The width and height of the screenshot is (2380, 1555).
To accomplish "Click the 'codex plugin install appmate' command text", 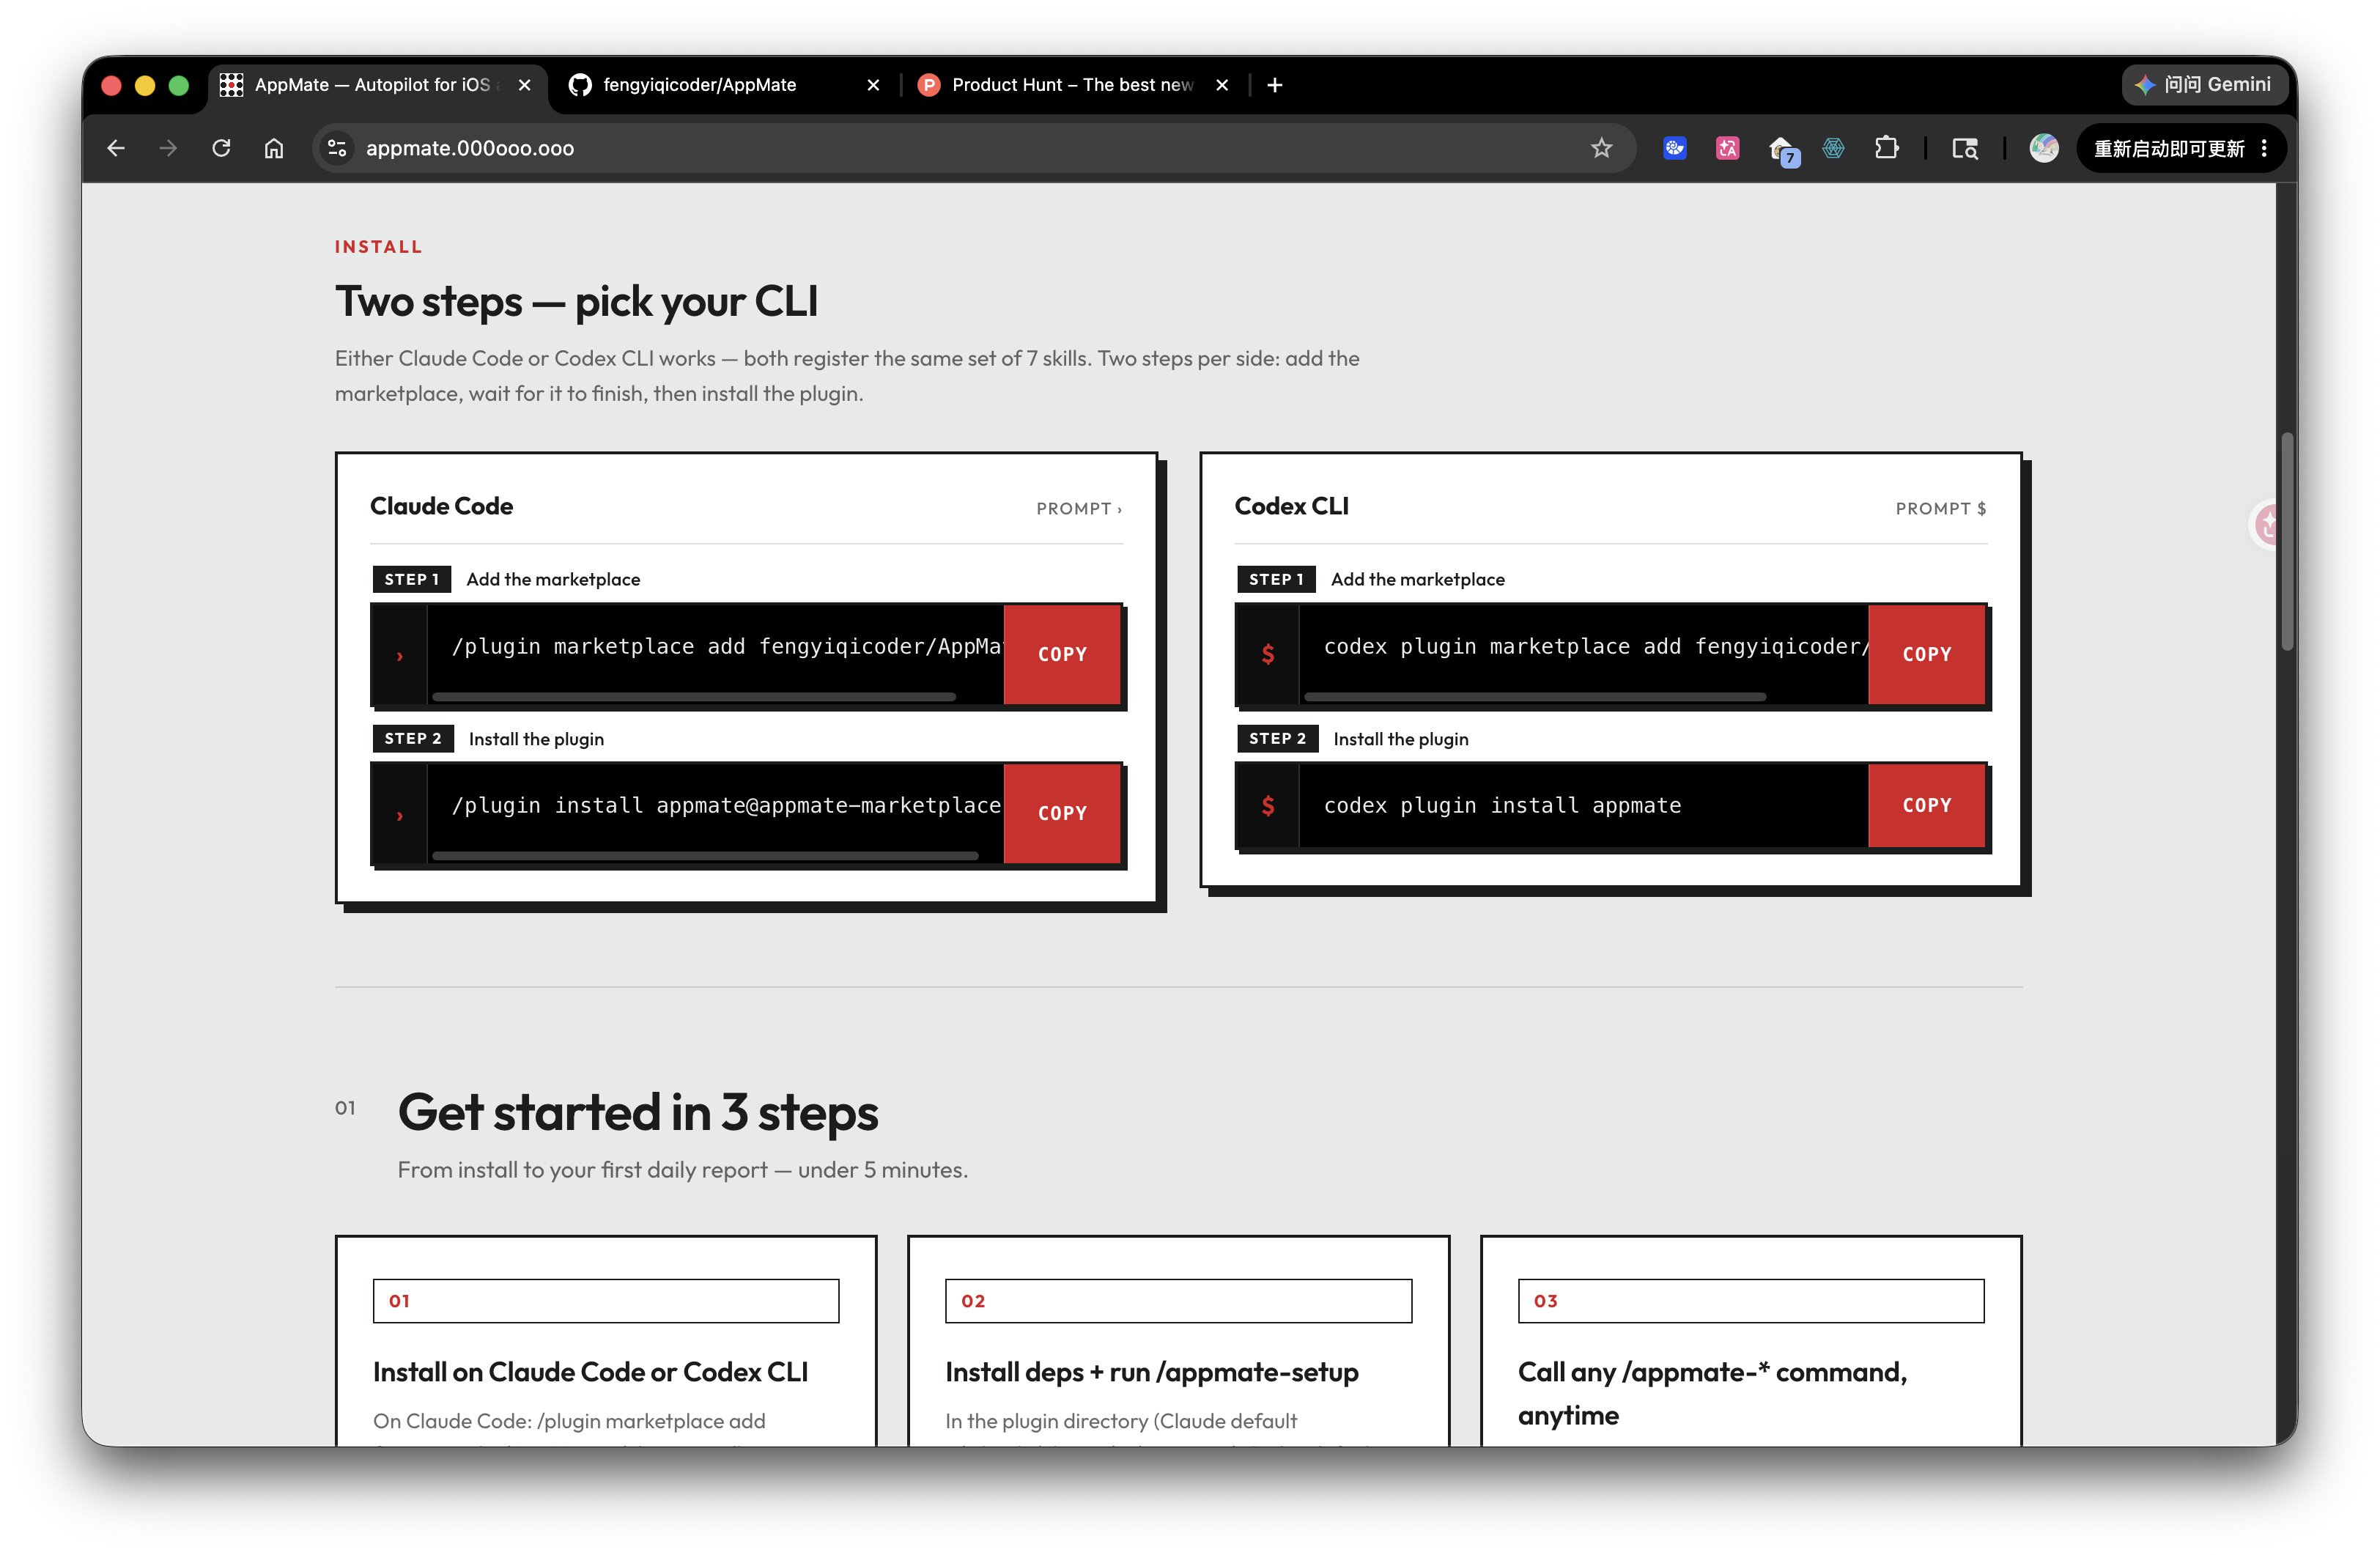I will point(1502,805).
